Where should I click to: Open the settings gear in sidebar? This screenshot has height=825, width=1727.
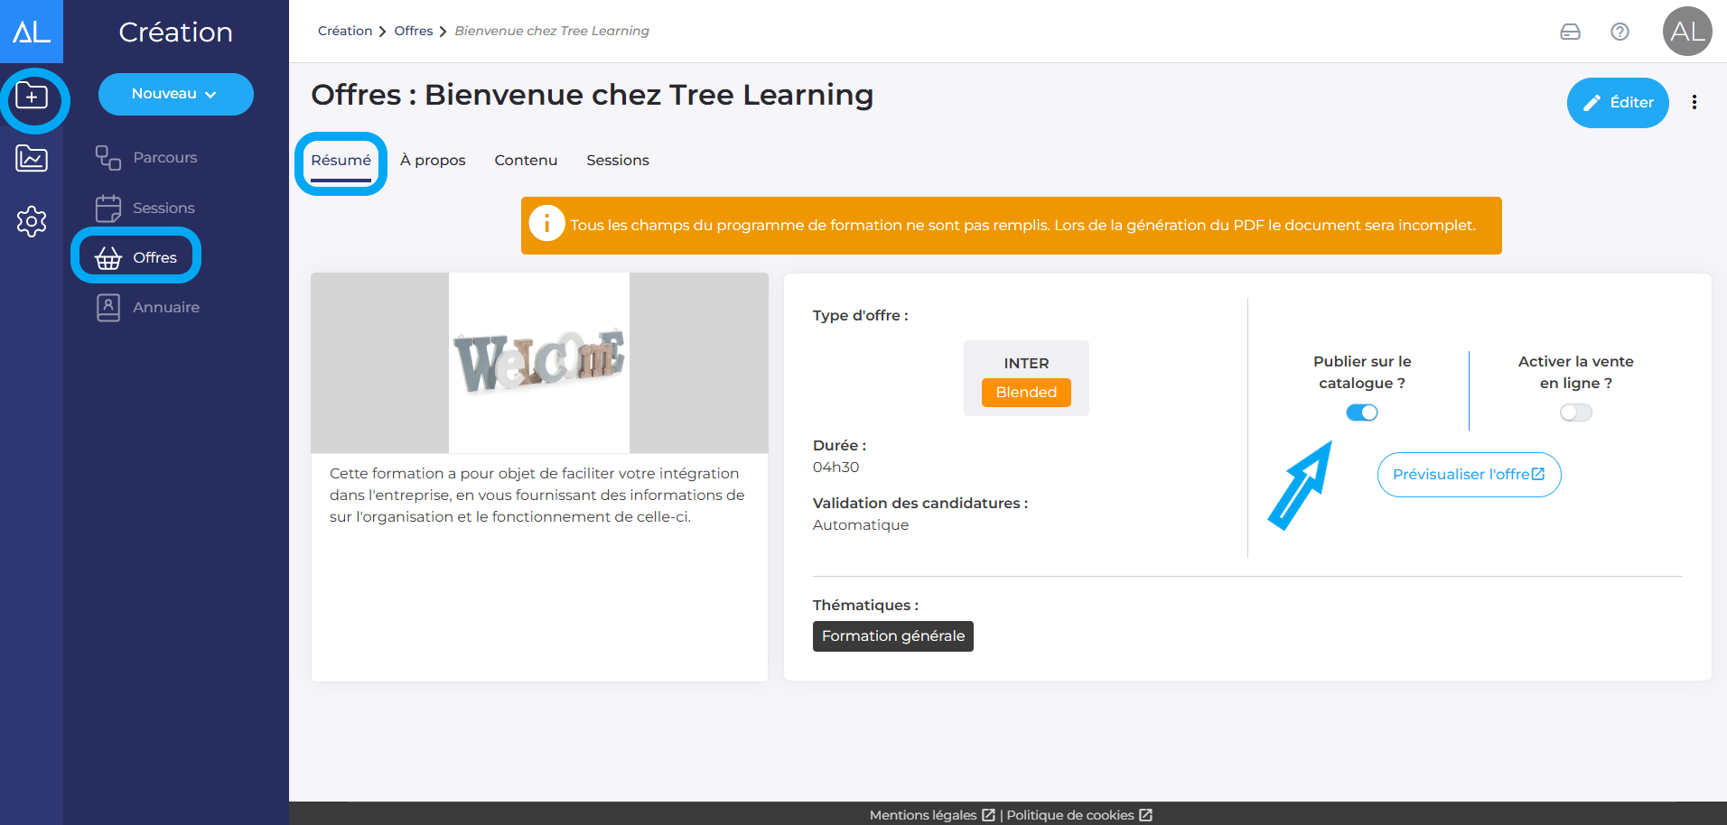tap(33, 221)
